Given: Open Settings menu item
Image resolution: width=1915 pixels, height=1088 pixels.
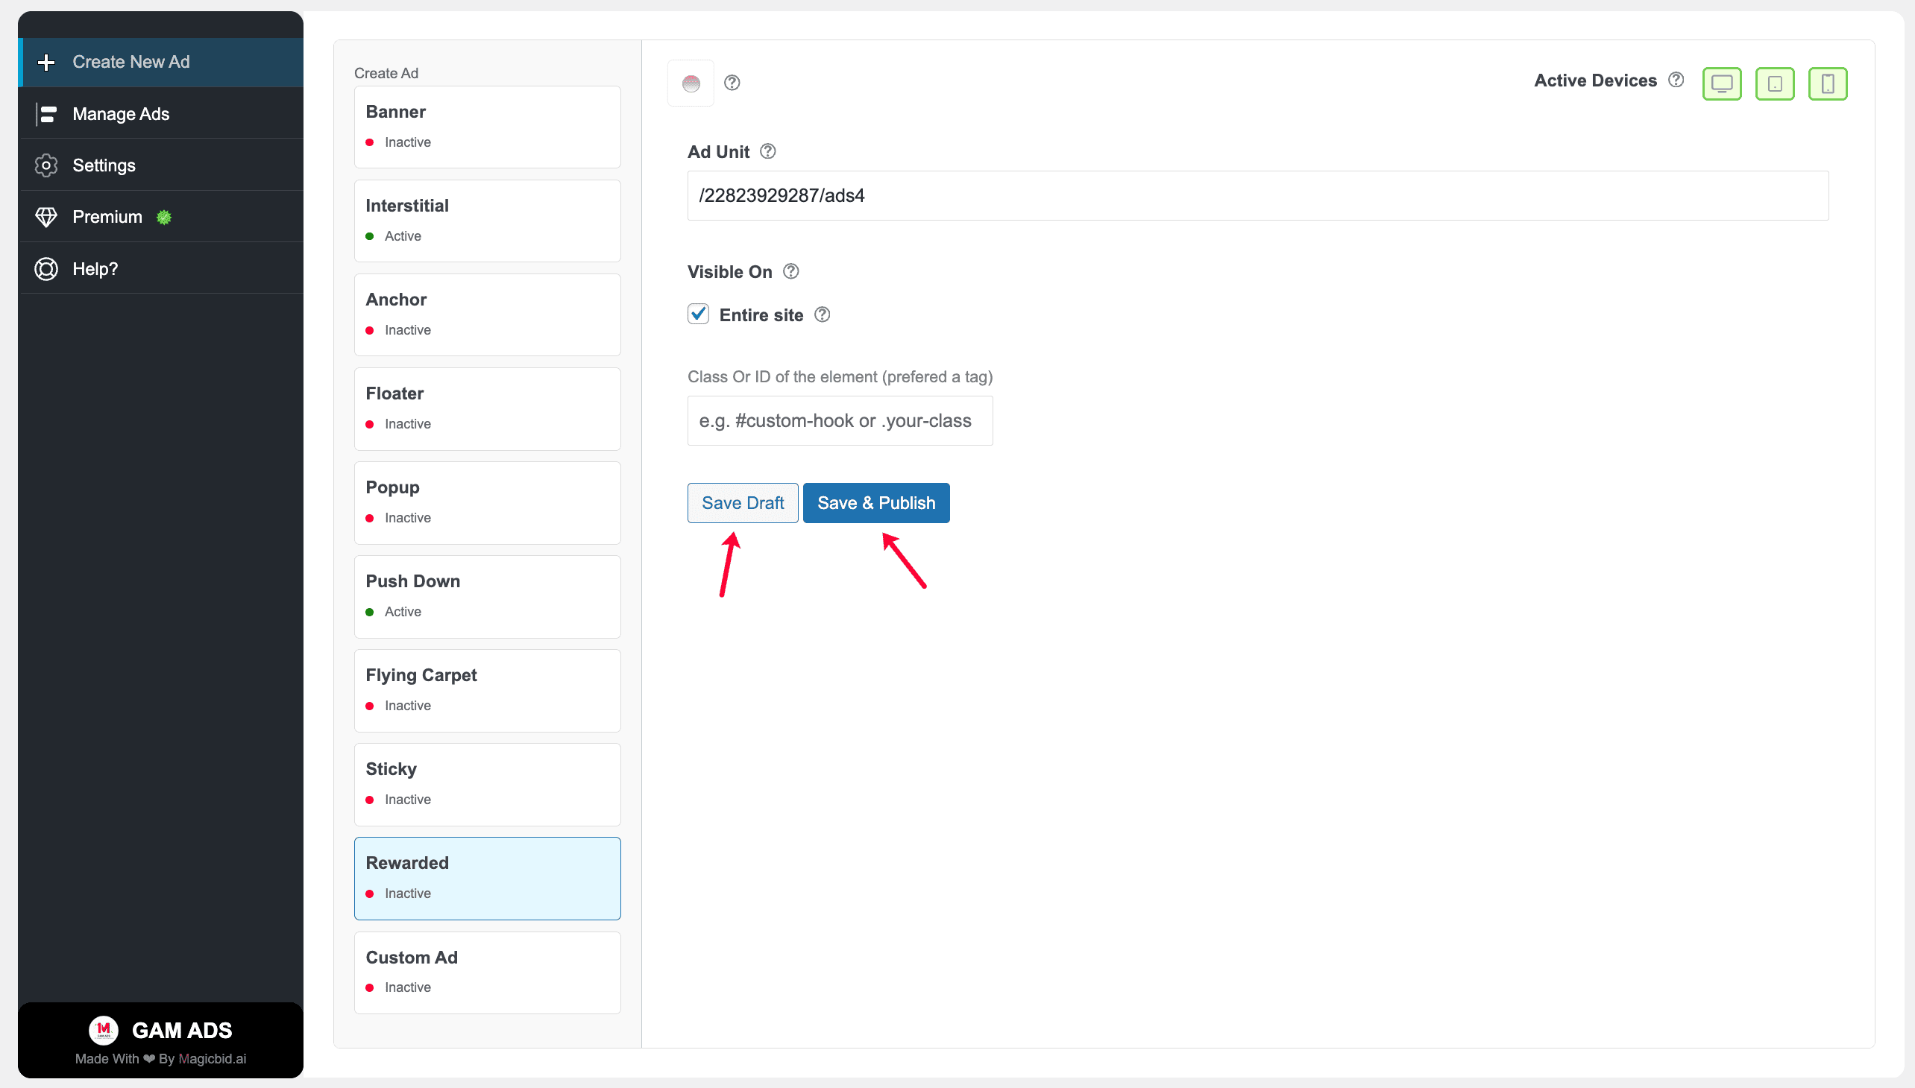Looking at the screenshot, I should [161, 165].
